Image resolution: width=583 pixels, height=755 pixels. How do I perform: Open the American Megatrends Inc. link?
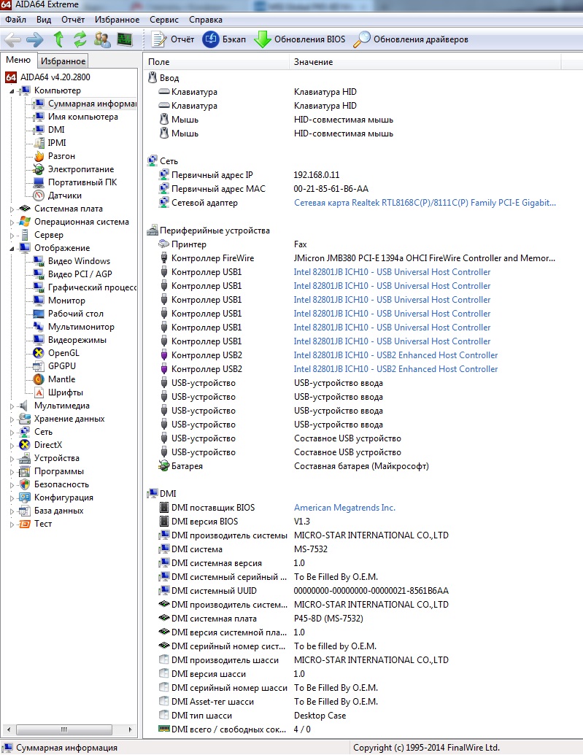pos(344,508)
